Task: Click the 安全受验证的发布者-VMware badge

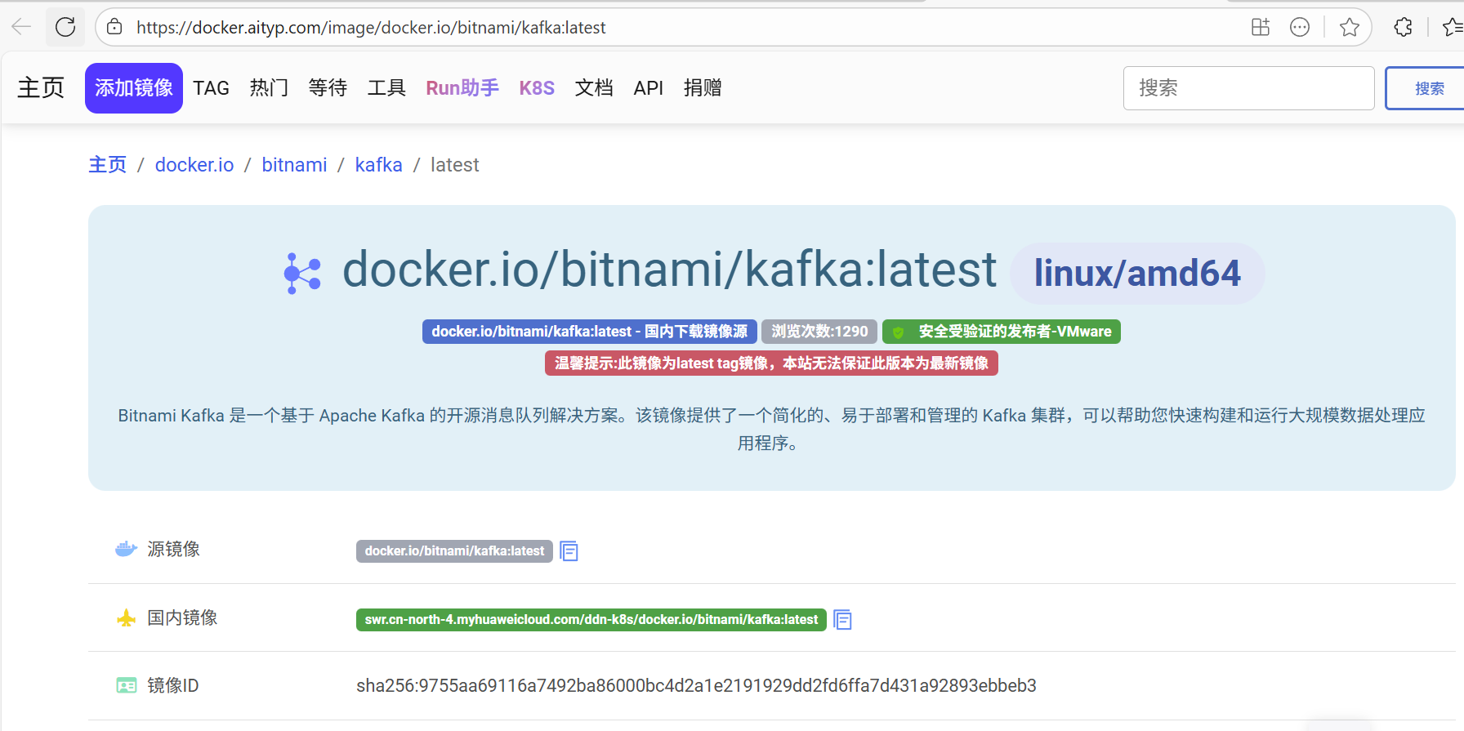Action: (1002, 332)
